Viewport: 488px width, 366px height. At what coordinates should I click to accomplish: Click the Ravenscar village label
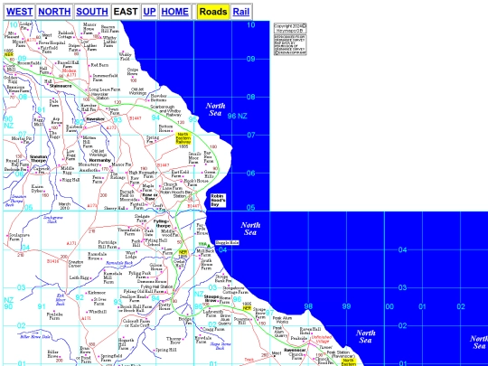pyautogui.click(x=295, y=350)
